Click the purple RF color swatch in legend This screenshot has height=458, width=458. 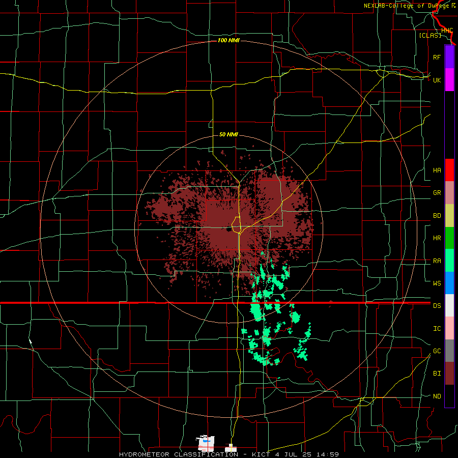tap(449, 57)
